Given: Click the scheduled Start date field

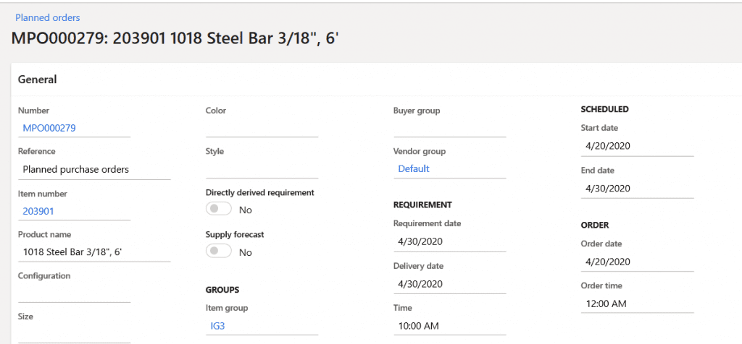Looking at the screenshot, I should point(637,146).
